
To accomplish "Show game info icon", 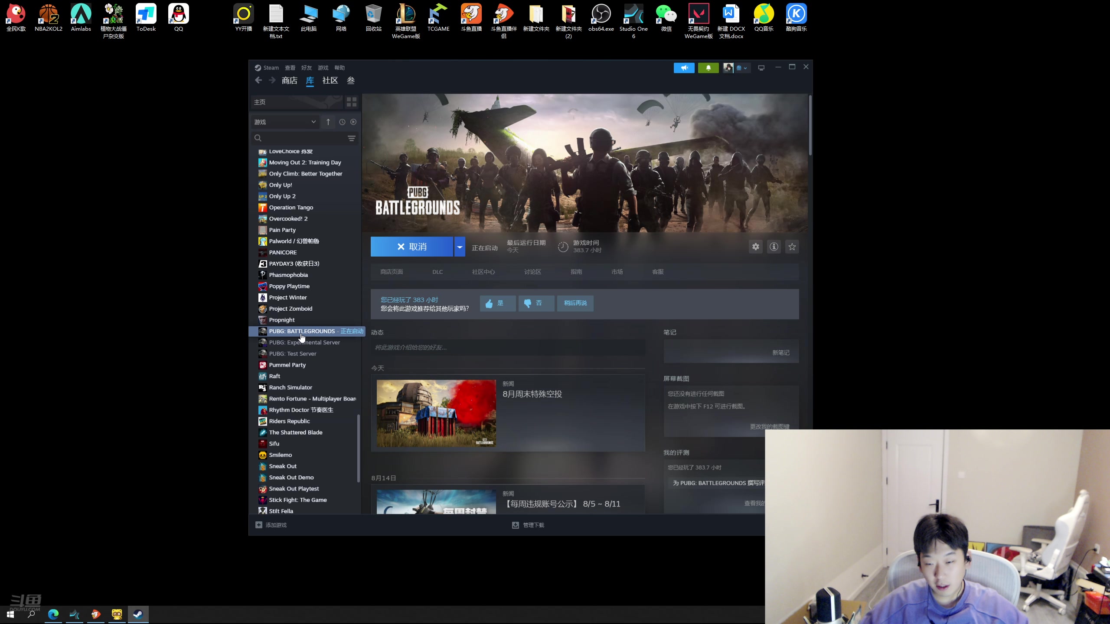I will (x=774, y=247).
